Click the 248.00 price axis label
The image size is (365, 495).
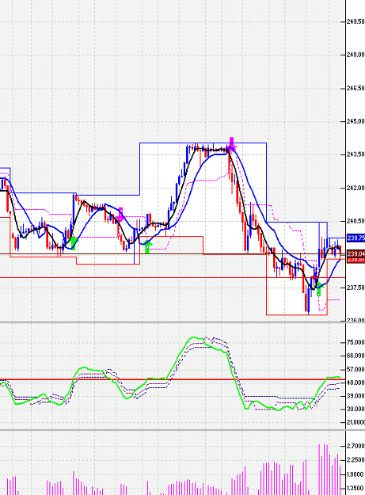[355, 55]
